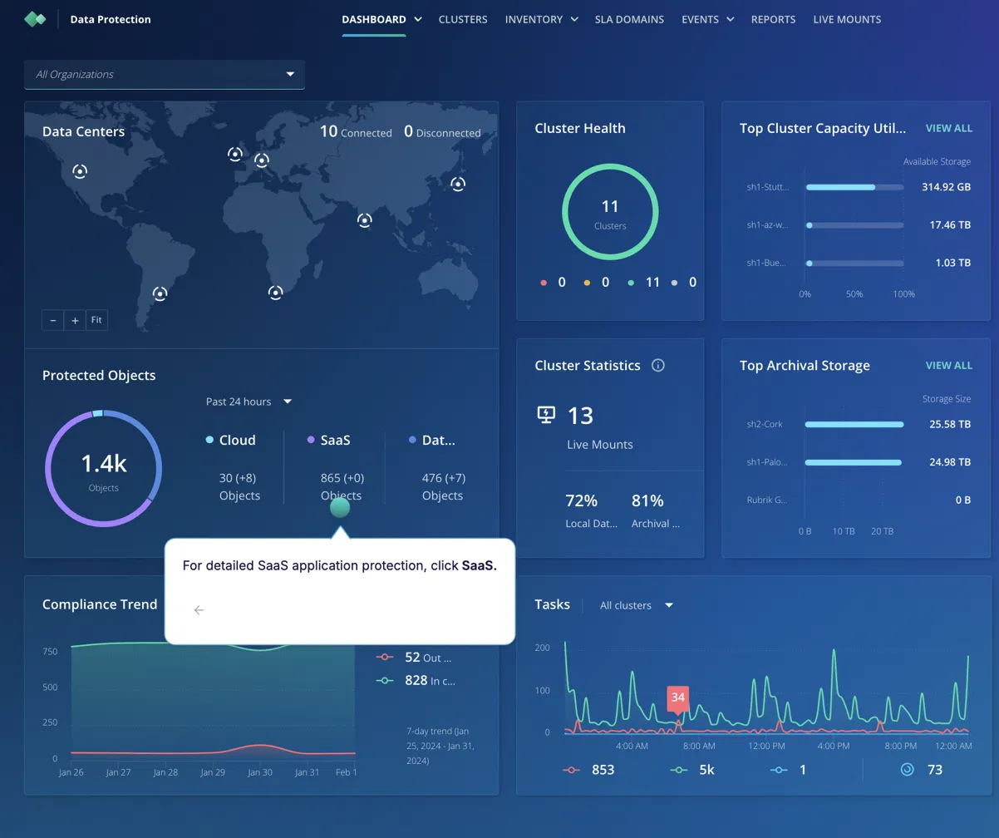The height and width of the screenshot is (838, 999).
Task: Click the 13 Live Mounts value
Action: click(x=580, y=416)
